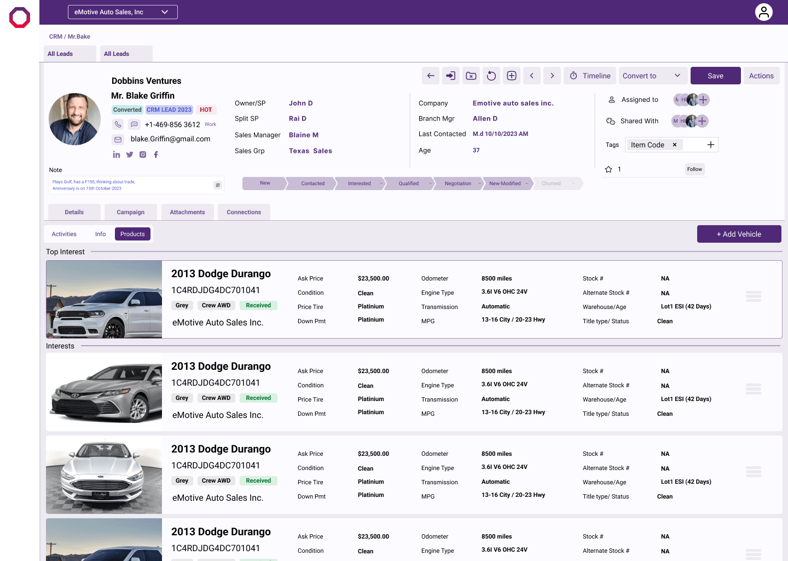Screen dimensions: 788x561
Task: Set the pipeline stage to Contacted
Action: [x=312, y=184]
